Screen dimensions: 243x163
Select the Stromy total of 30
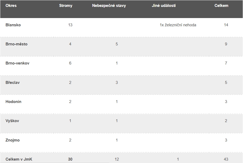(70, 159)
